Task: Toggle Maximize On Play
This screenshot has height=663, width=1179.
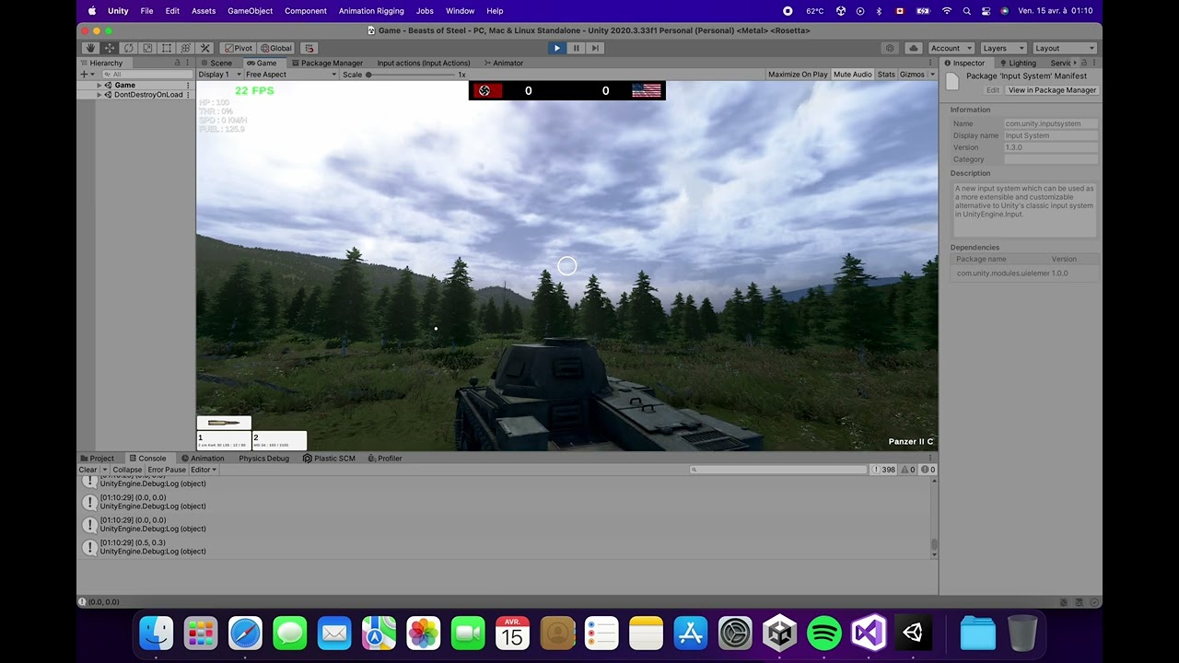Action: [x=797, y=74]
